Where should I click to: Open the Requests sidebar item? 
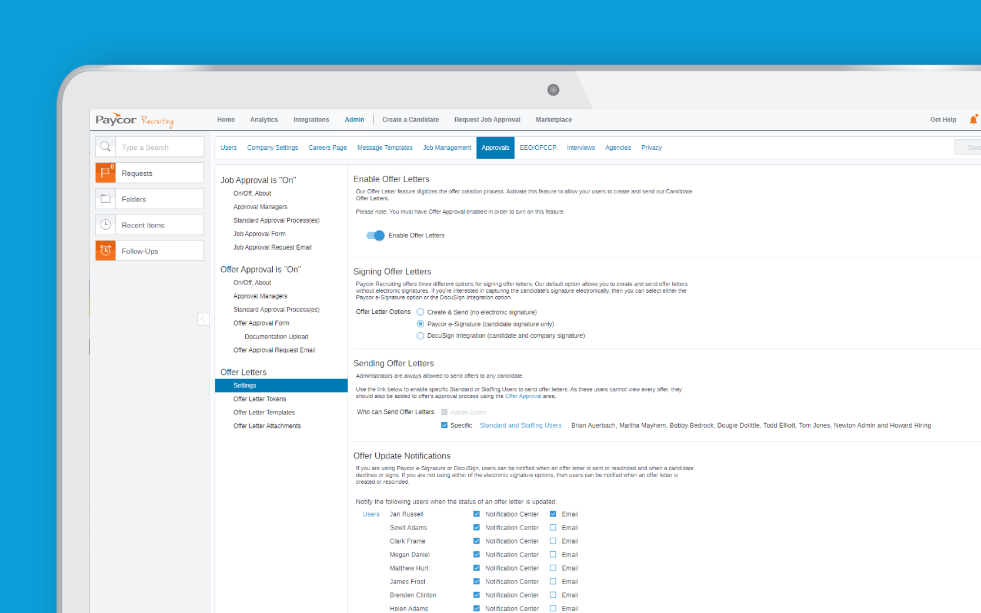point(149,173)
